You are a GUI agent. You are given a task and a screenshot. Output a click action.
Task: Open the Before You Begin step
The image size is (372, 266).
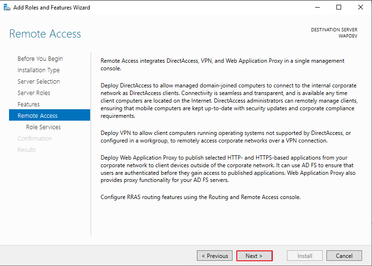click(x=40, y=59)
